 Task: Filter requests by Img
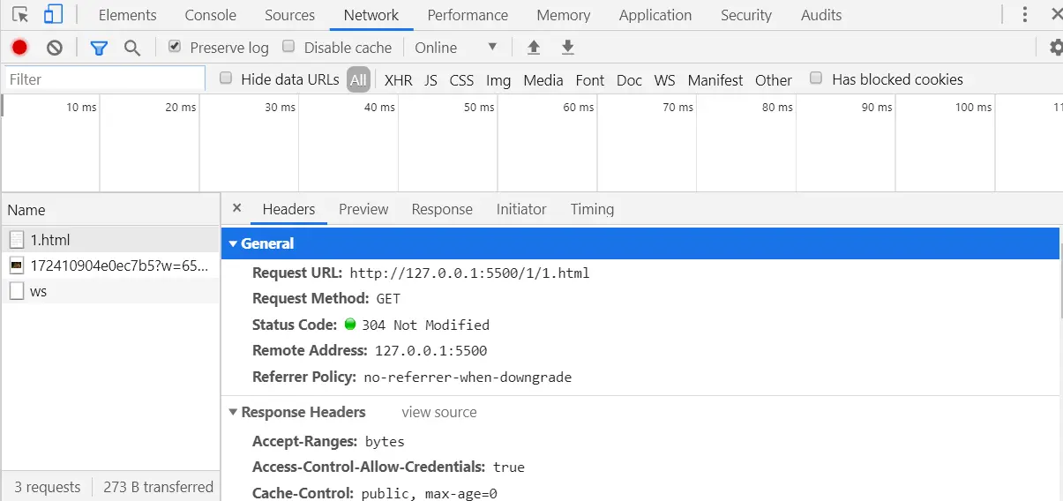[498, 79]
